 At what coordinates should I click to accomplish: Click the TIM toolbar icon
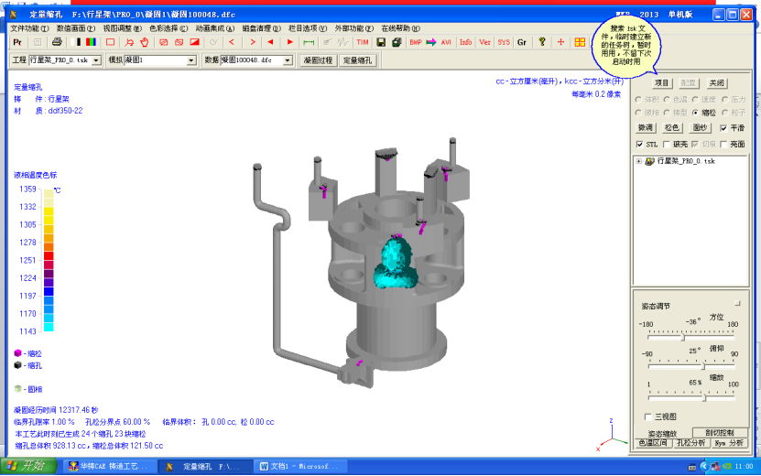click(x=362, y=42)
